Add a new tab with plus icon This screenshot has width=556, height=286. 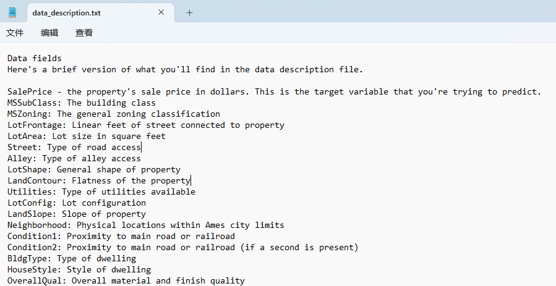coord(189,13)
